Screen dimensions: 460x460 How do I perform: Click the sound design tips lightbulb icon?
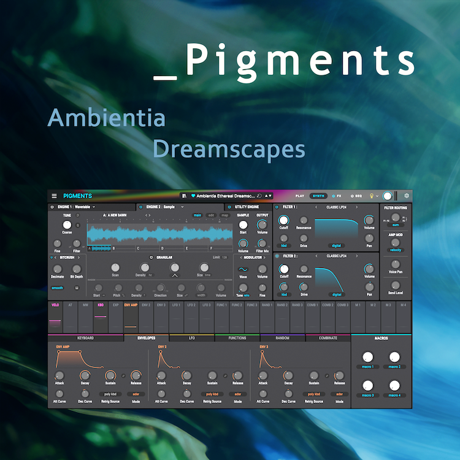point(372,196)
